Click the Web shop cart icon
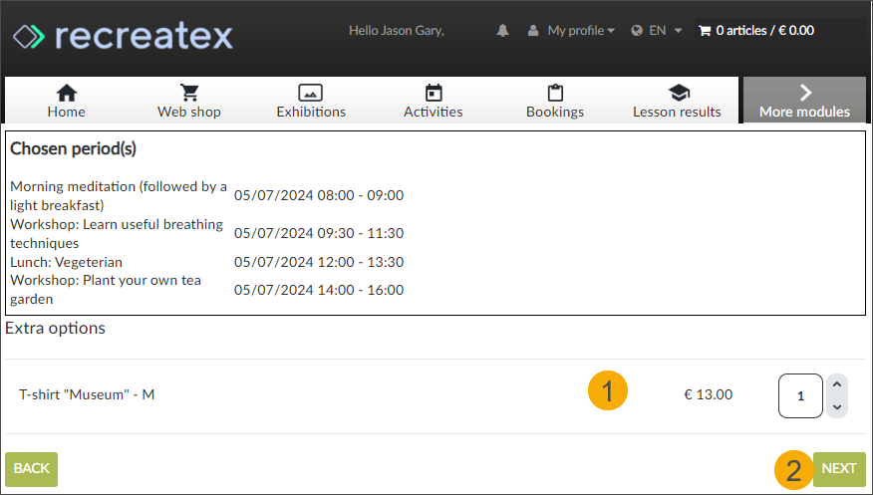873x495 pixels. [x=189, y=93]
